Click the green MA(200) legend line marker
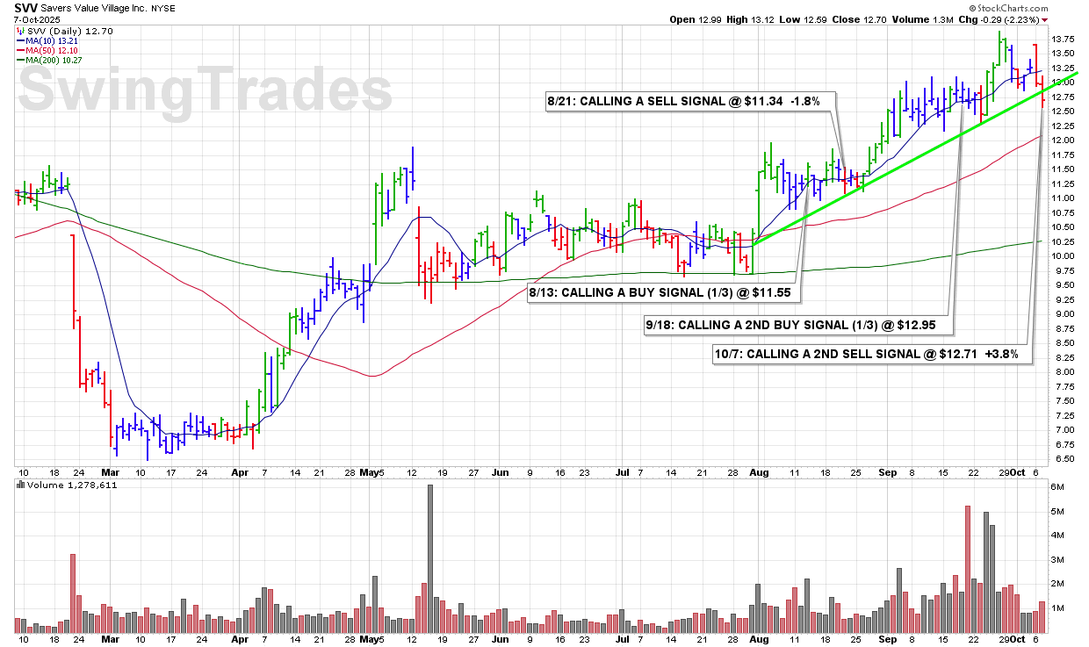The image size is (1089, 647). pos(19,60)
